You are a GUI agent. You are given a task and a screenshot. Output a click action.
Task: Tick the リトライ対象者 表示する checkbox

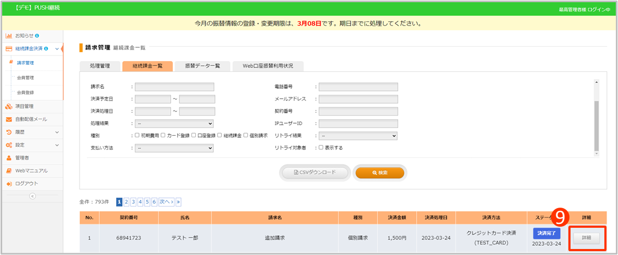tap(321, 148)
